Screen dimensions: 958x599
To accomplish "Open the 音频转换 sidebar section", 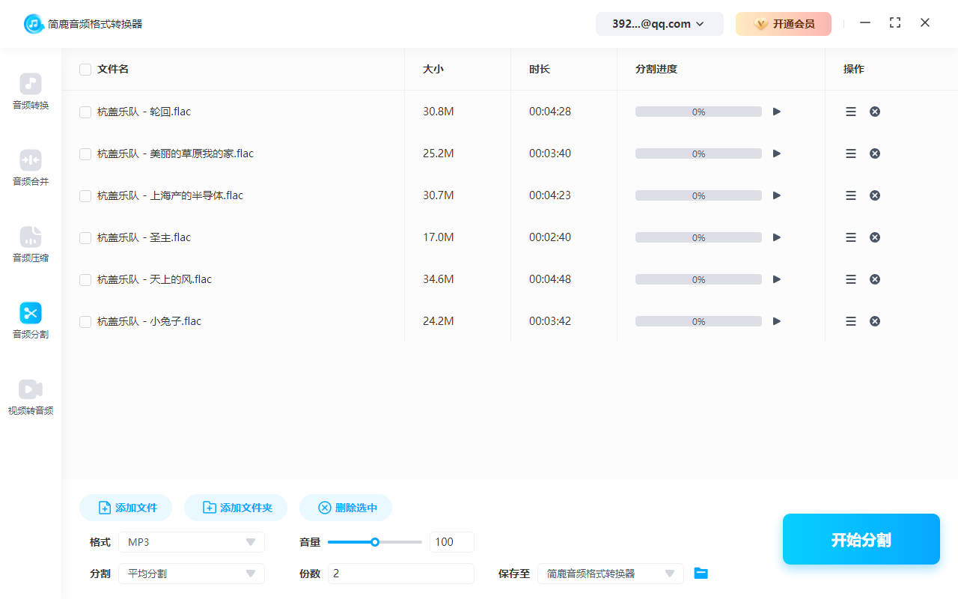I will tap(31, 91).
